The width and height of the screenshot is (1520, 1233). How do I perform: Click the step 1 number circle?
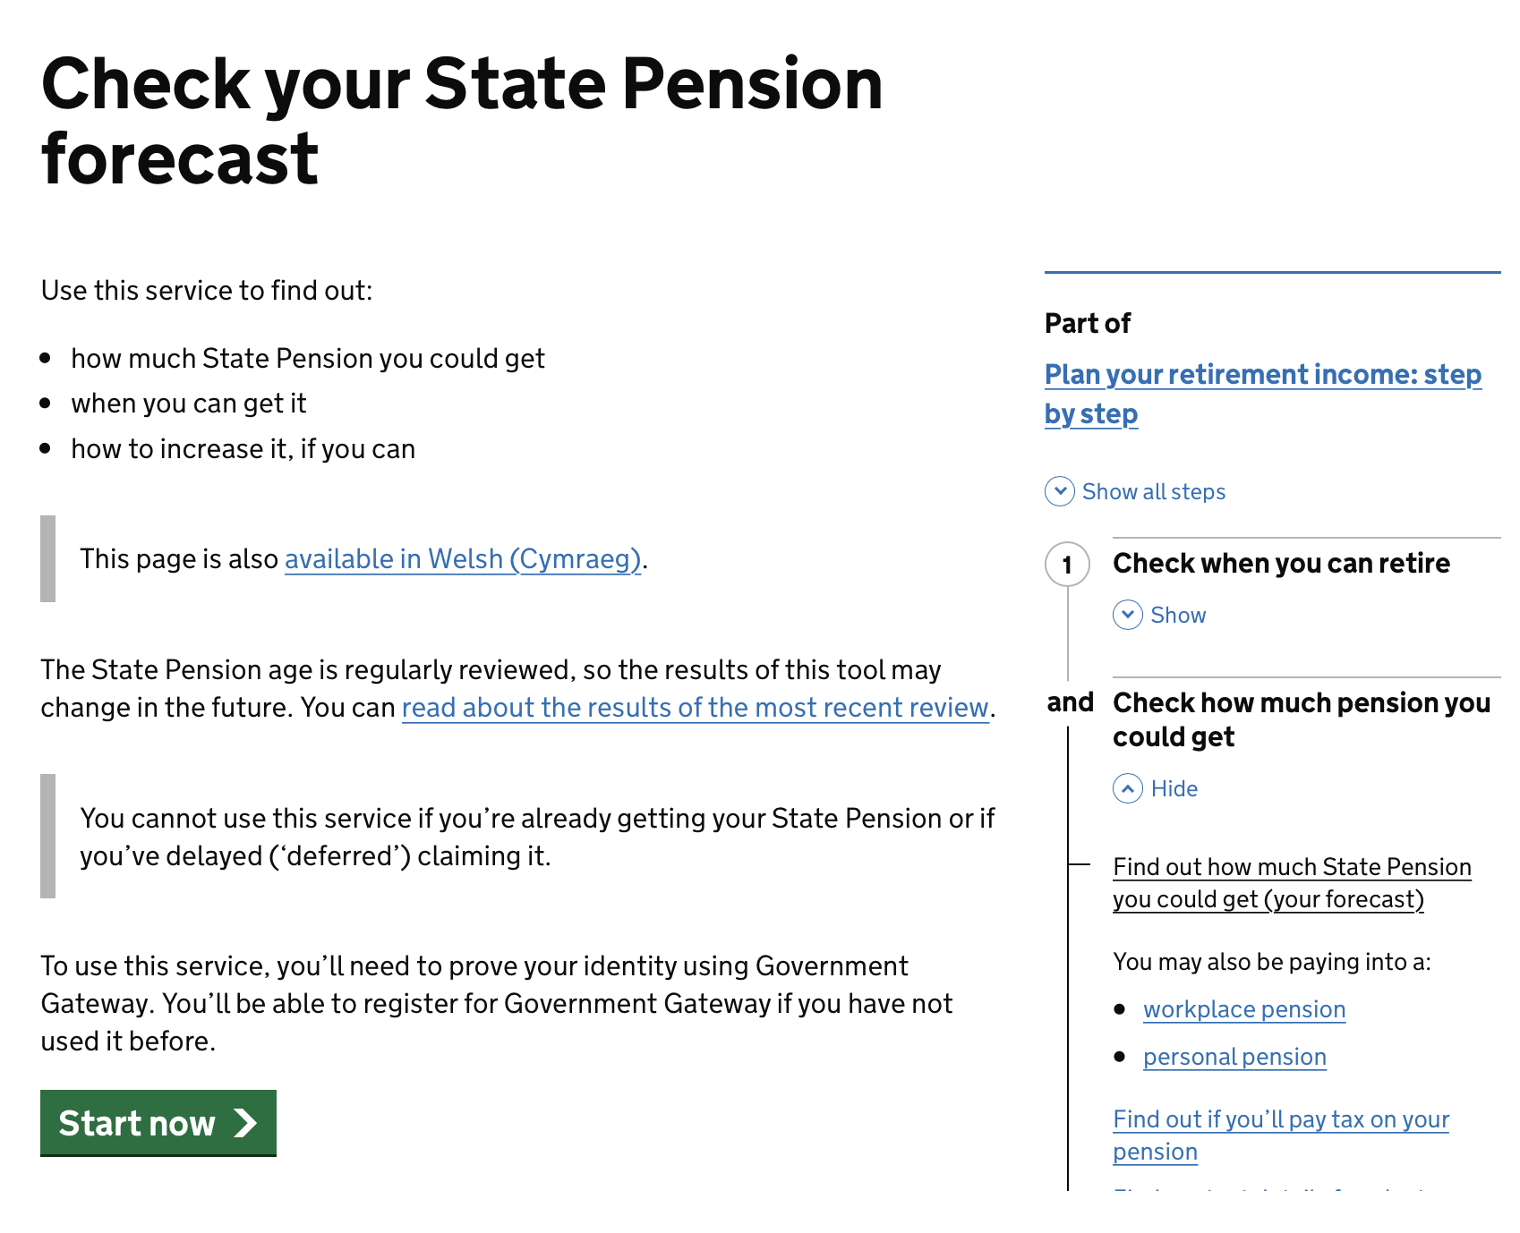pyautogui.click(x=1067, y=565)
